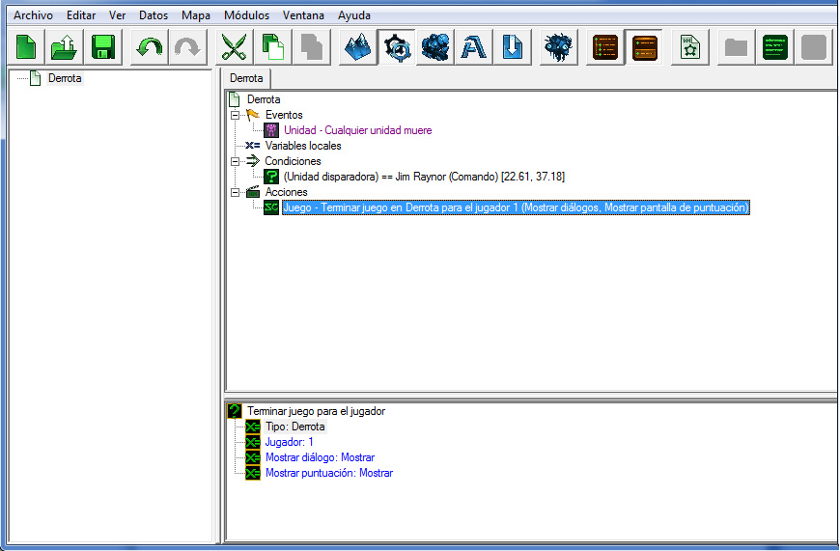Select the Eventos label

[284, 115]
